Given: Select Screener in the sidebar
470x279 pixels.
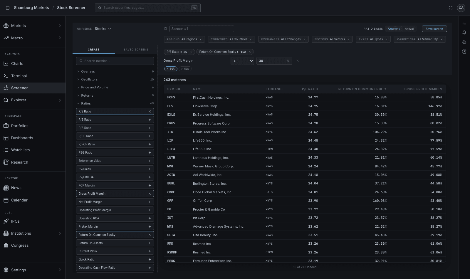Looking at the screenshot, I should [x=33, y=88].
